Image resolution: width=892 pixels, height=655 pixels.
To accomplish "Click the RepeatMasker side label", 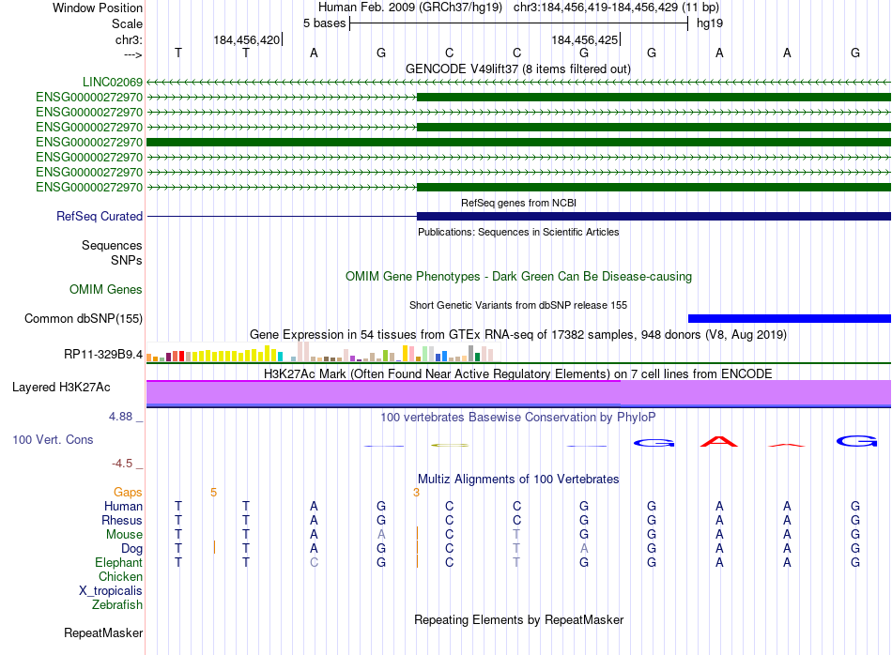I will click(103, 632).
